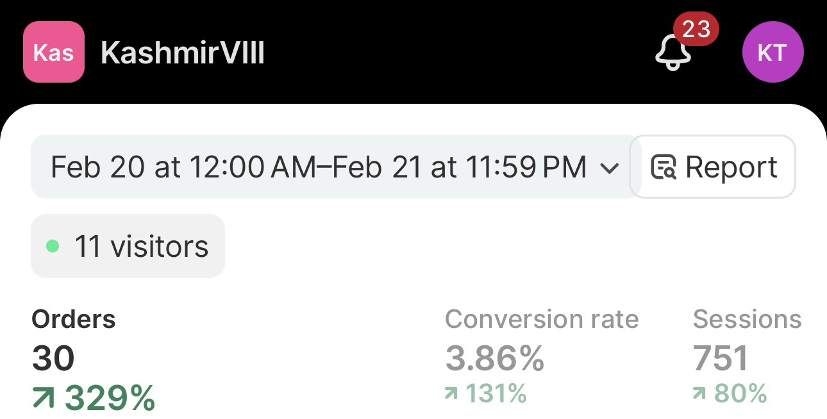Tap the 751 sessions count
This screenshot has width=827, height=419.
pos(720,357)
